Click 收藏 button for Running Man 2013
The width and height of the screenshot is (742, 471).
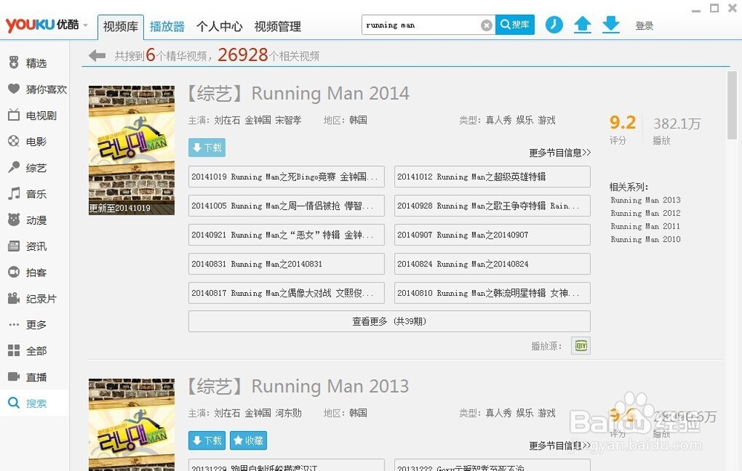[249, 441]
